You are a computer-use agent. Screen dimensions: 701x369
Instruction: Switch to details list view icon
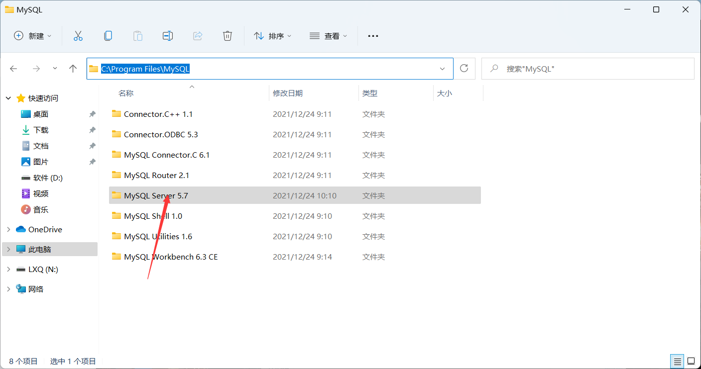click(677, 361)
